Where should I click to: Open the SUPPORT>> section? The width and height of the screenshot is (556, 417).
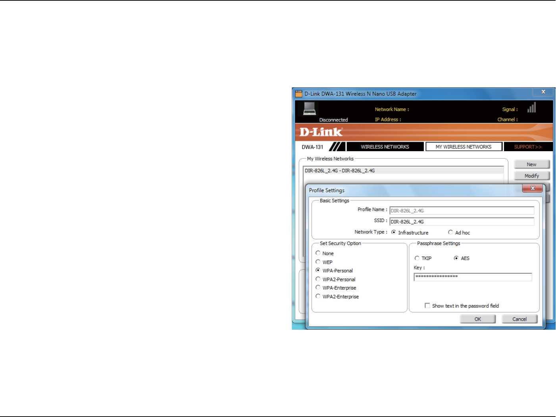coord(528,147)
